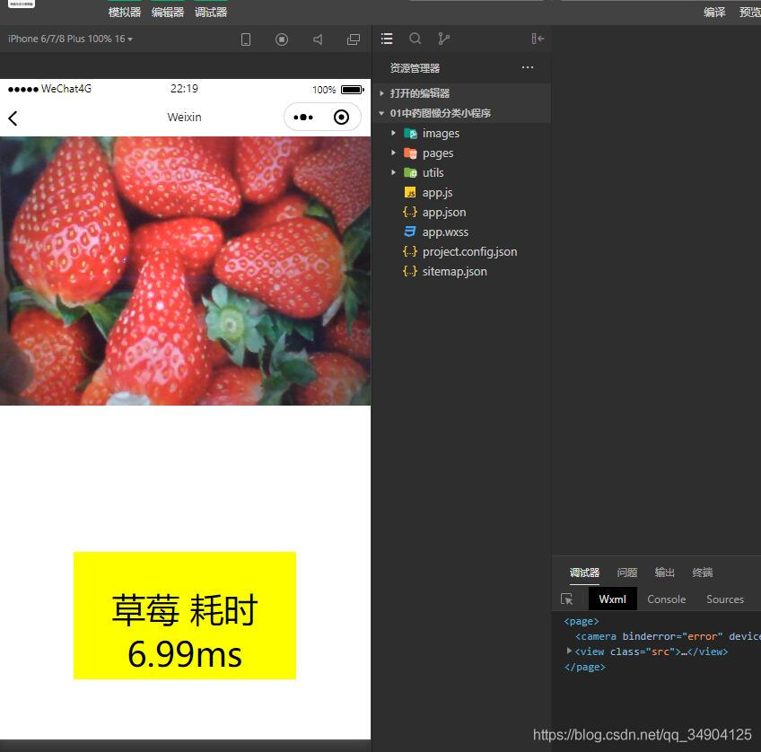
Task: Expand the utils folder arrow
Action: (x=394, y=172)
